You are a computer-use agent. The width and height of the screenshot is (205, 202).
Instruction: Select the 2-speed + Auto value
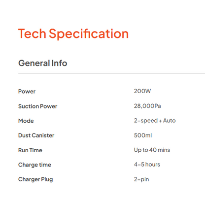click(155, 121)
